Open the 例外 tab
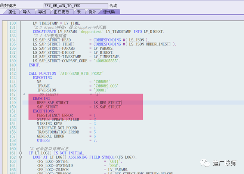The image size is (244, 174). tap(92, 12)
